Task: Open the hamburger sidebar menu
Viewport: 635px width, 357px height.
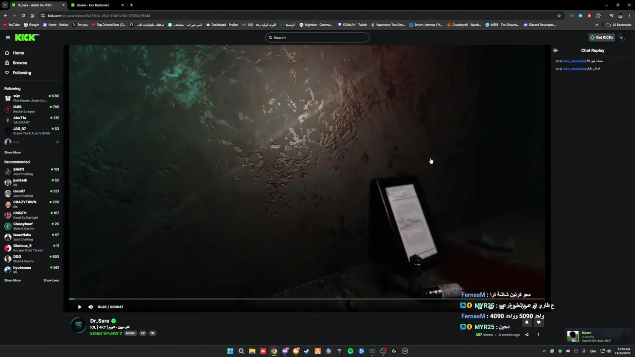Action: 8,38
